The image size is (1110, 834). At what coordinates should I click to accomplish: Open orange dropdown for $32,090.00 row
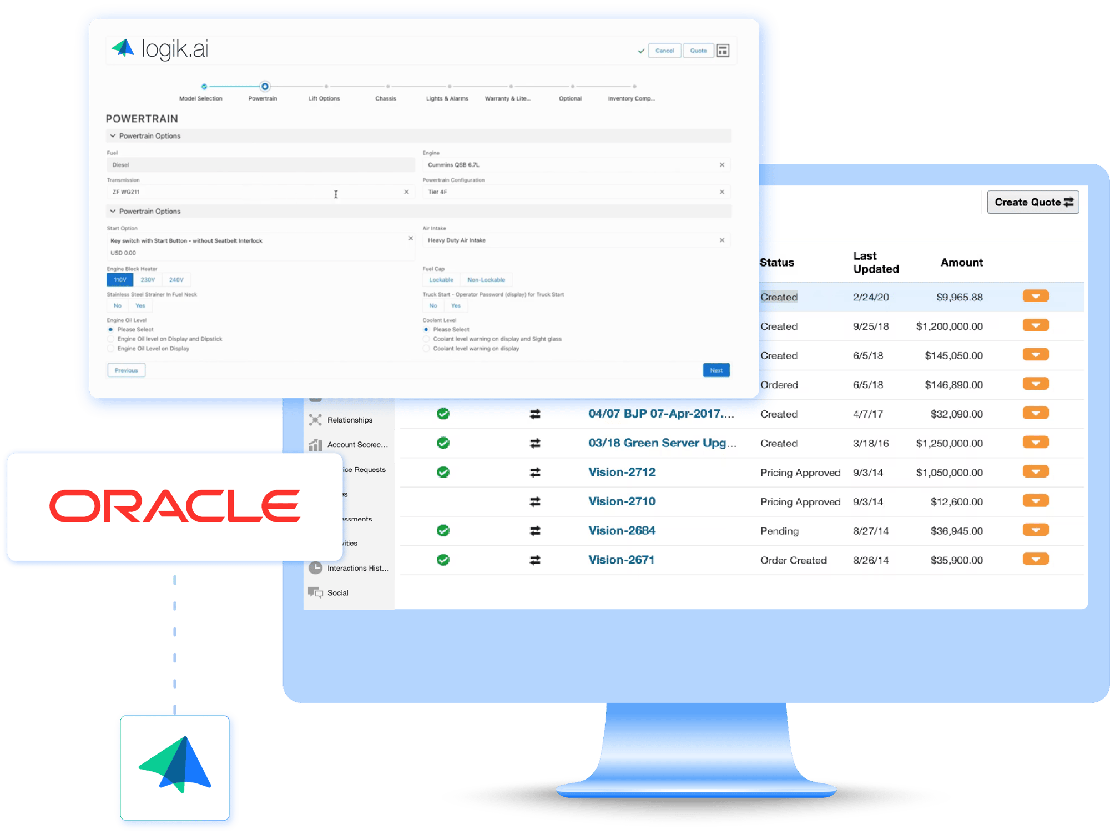coord(1036,413)
